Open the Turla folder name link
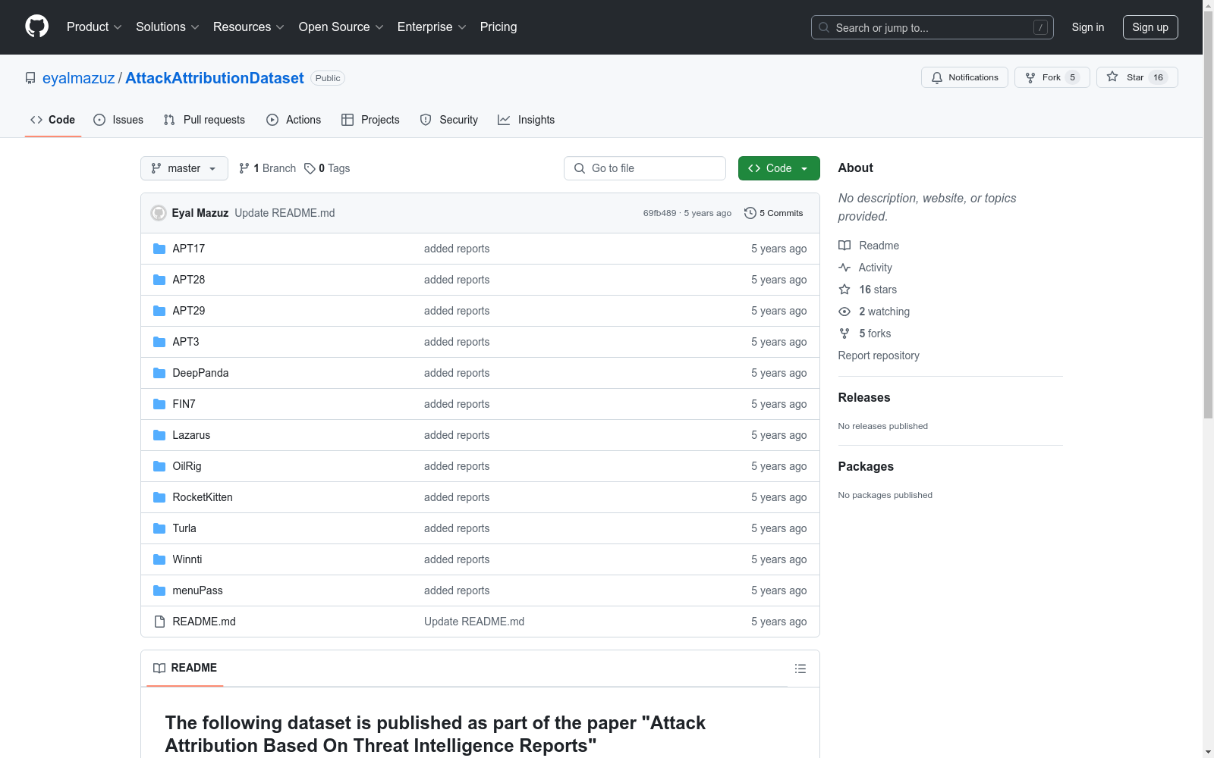1214x758 pixels. 184,528
